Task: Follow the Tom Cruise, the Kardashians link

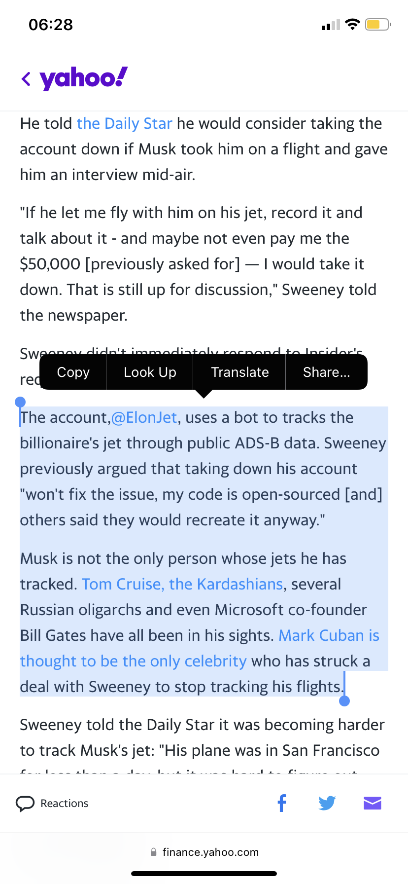Action: coord(182,584)
